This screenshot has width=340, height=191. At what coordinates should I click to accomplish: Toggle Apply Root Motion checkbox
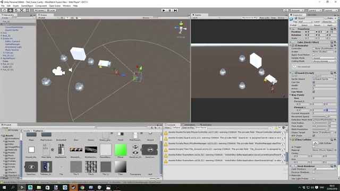pyautogui.click(x=313, y=55)
